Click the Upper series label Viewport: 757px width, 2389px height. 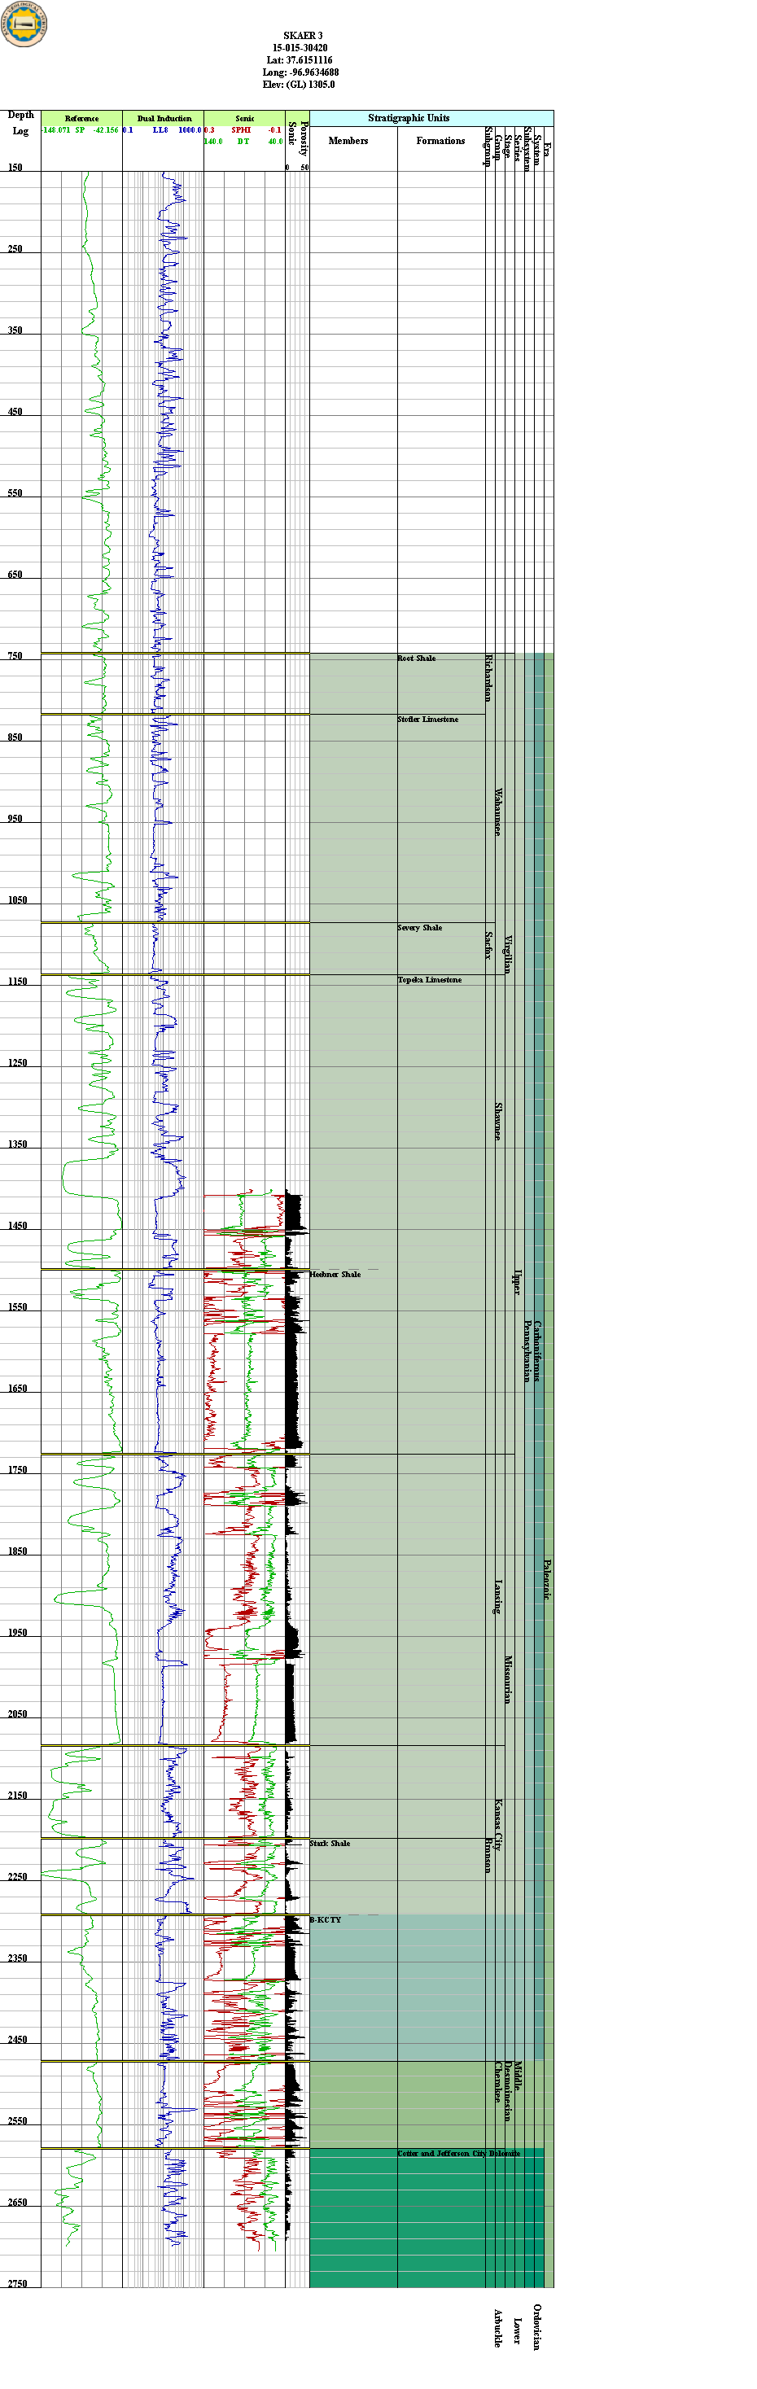[518, 1283]
